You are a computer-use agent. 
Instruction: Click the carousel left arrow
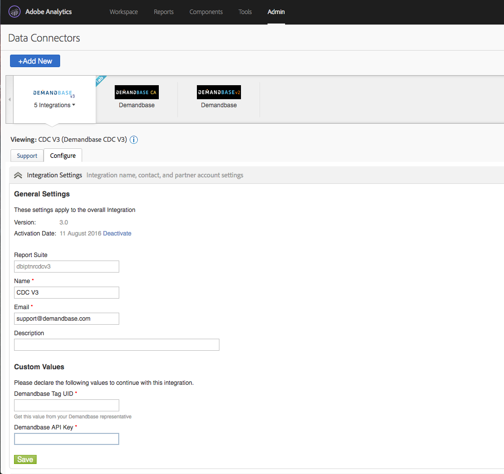tap(10, 100)
